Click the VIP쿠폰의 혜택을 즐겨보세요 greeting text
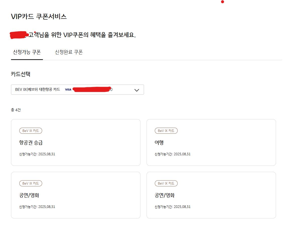The image size is (283, 228). click(99, 35)
